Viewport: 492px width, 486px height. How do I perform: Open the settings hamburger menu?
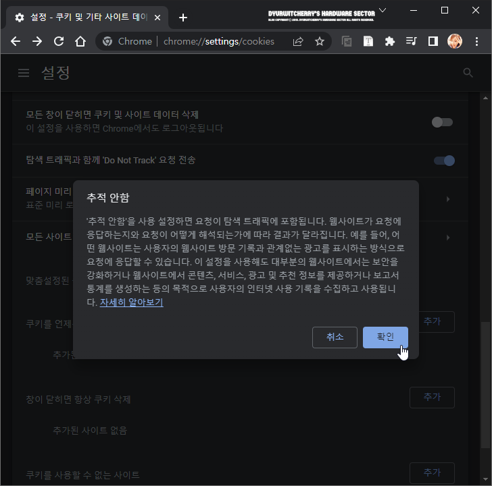pyautogui.click(x=24, y=73)
